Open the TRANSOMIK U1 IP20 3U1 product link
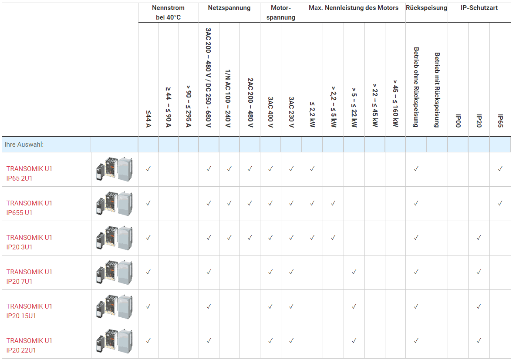516x363 pixels. (29, 242)
